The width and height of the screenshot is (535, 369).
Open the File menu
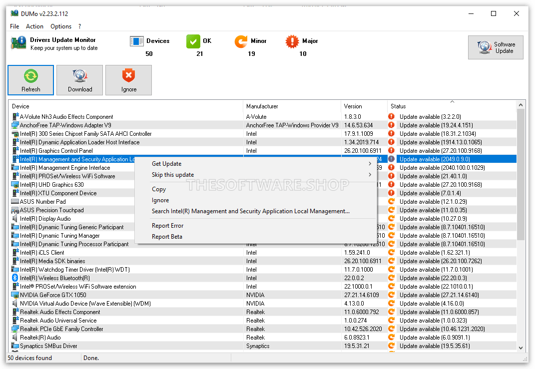click(14, 26)
